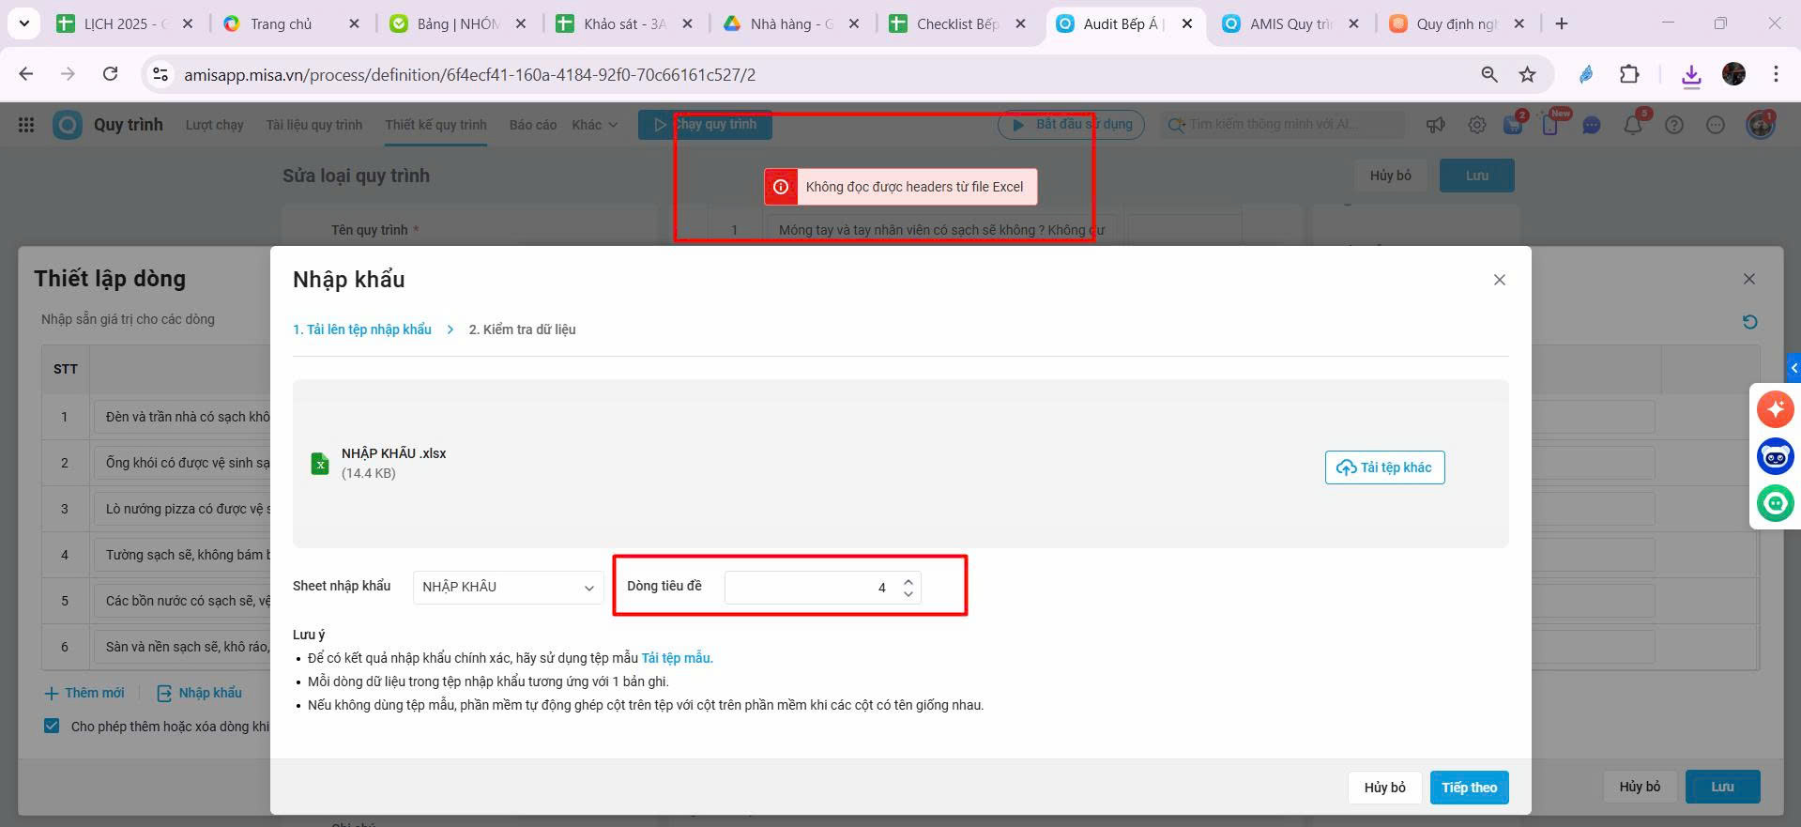Switch to the Trang chủ browser tab

point(294,23)
